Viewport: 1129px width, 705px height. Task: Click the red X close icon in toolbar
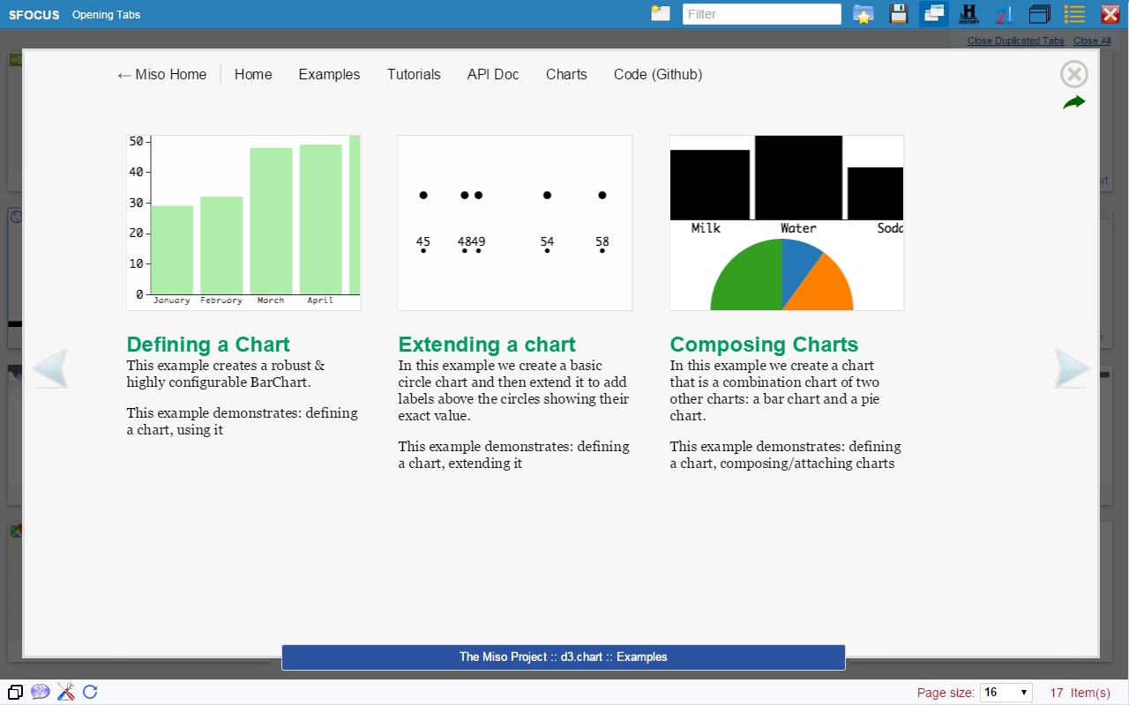pyautogui.click(x=1110, y=14)
